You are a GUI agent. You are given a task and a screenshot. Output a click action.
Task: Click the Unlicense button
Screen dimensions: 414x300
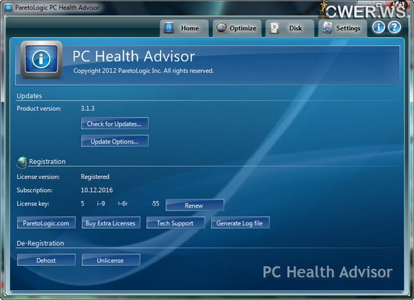click(111, 260)
